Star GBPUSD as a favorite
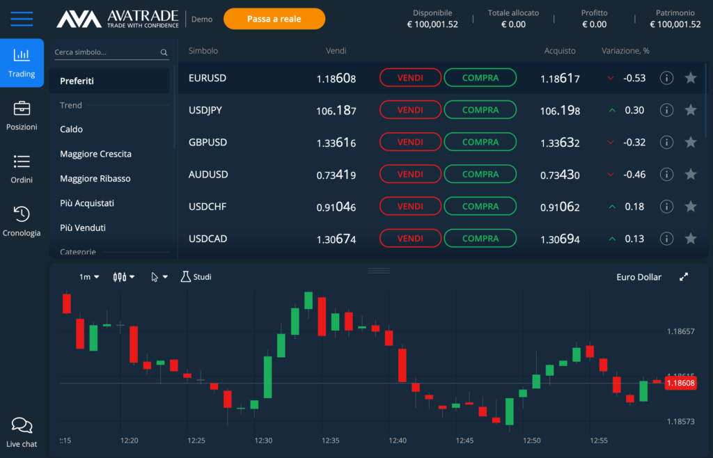Image resolution: width=713 pixels, height=458 pixels. pyautogui.click(x=690, y=141)
